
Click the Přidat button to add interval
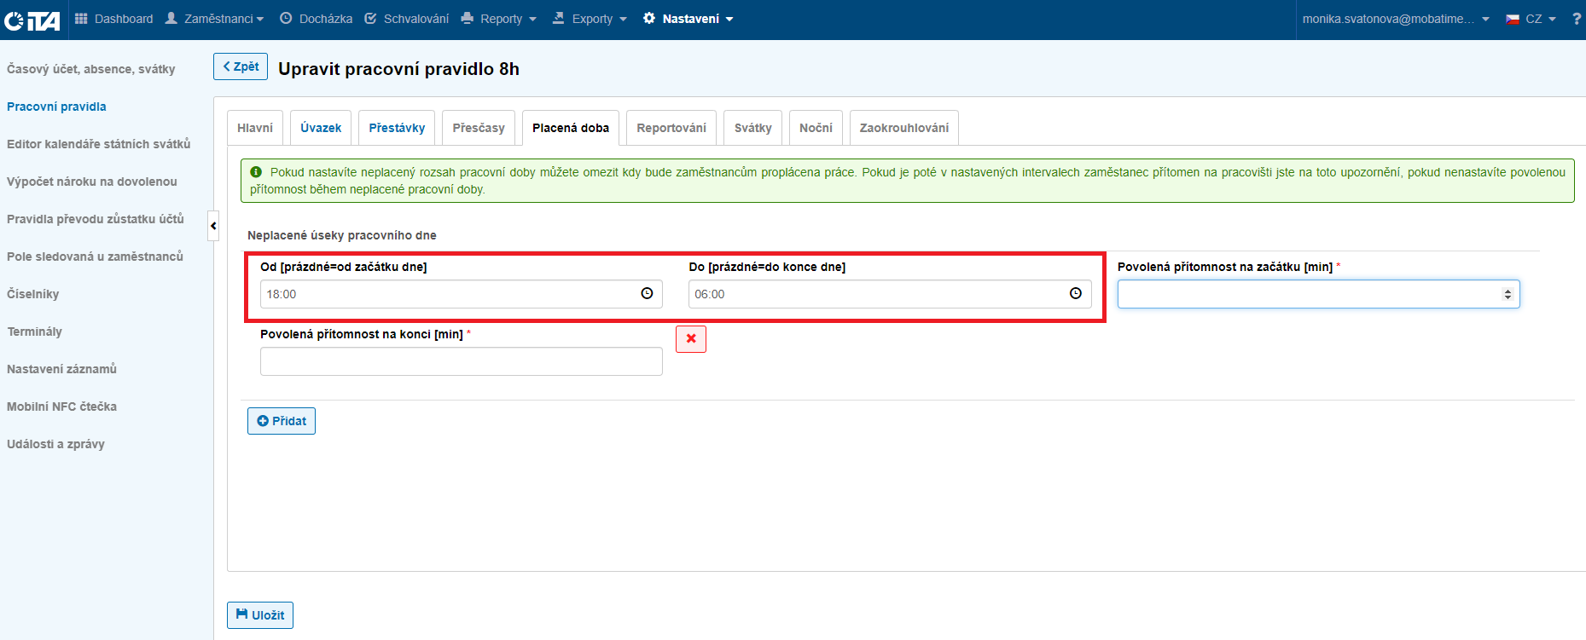[282, 421]
